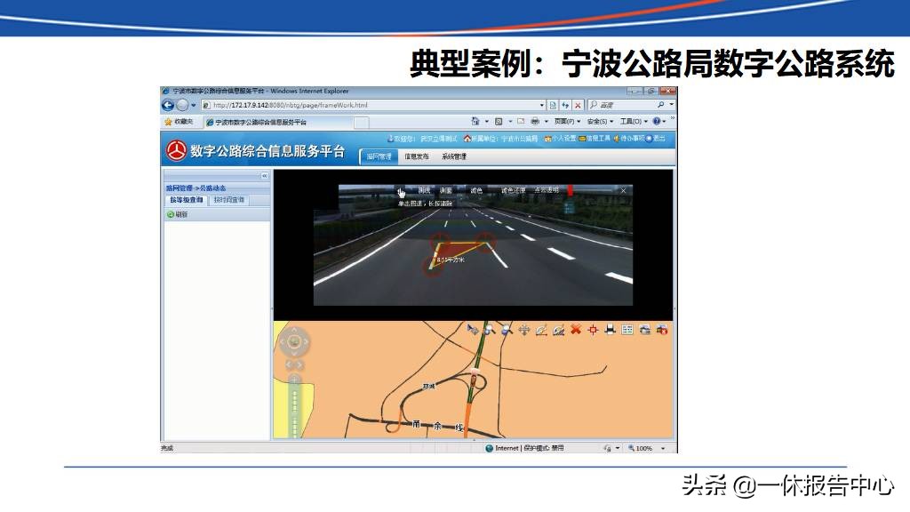Open the printer icon in the map toolbar
The width and height of the screenshot is (910, 512).
pos(610,329)
